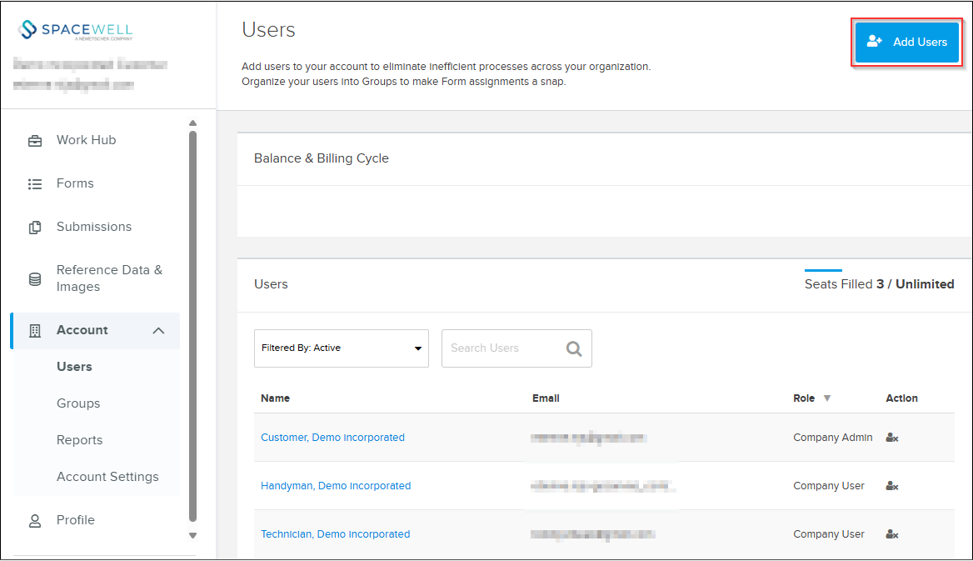Image resolution: width=973 pixels, height=561 pixels.
Task: Click the Name column header
Action: click(x=275, y=398)
